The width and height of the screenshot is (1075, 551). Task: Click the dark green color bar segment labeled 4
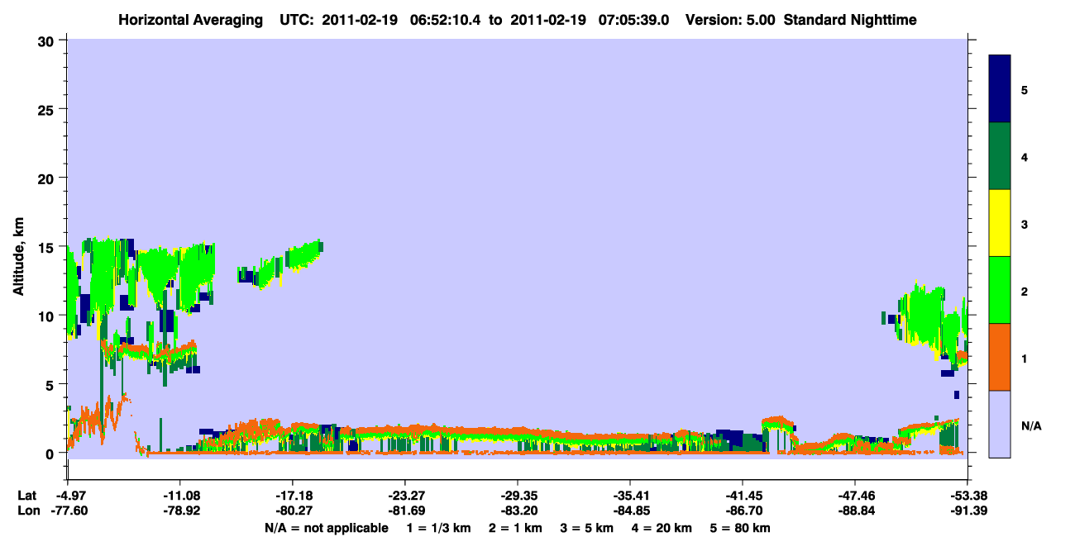1000,156
